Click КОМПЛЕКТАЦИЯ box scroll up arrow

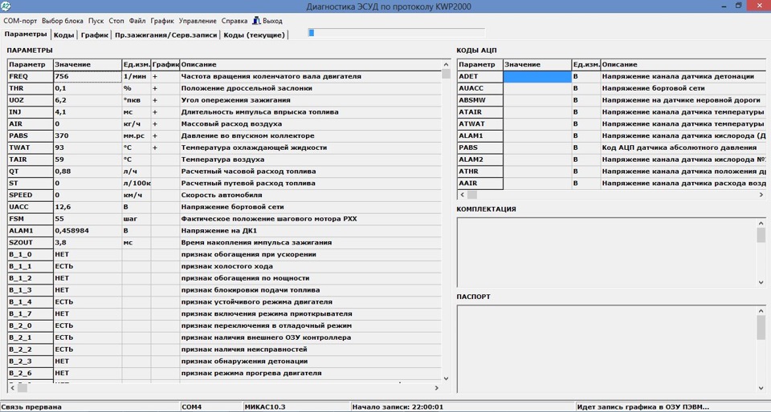point(761,223)
